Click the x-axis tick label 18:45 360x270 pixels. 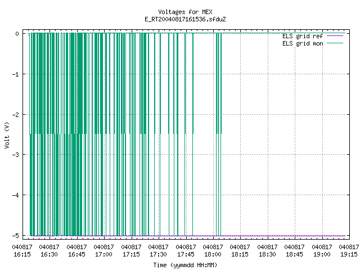(295, 254)
